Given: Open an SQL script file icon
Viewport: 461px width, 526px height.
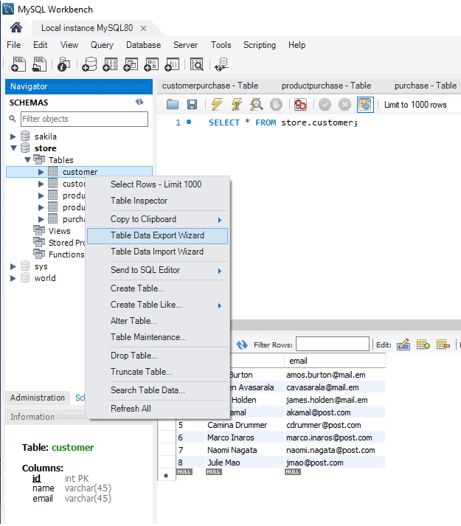Looking at the screenshot, I should coord(39,64).
